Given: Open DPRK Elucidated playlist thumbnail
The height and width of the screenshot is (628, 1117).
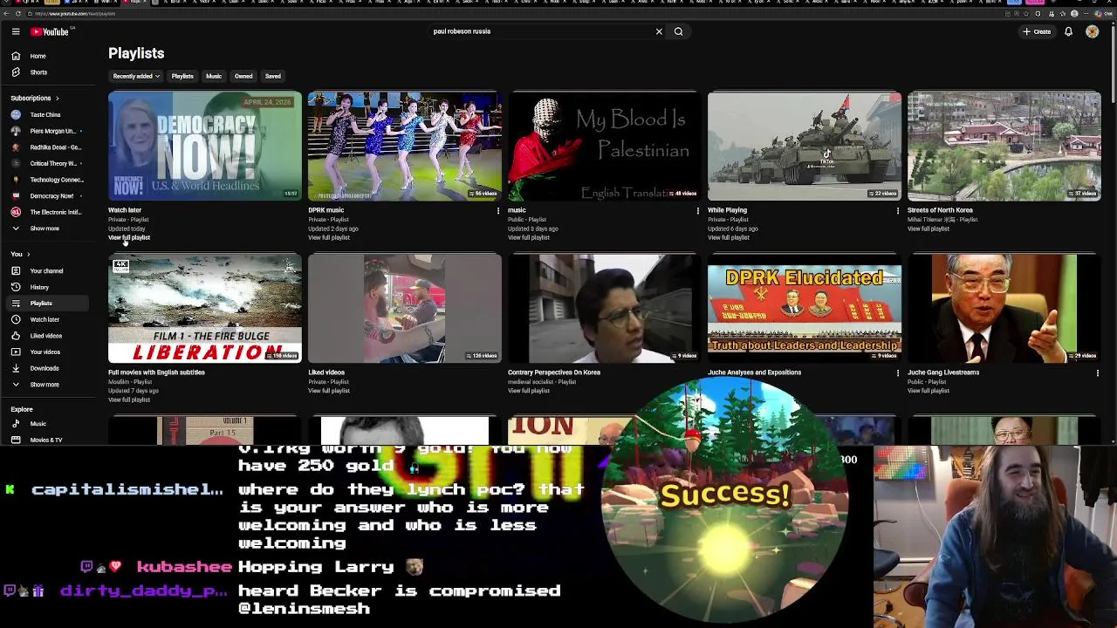Looking at the screenshot, I should point(805,309).
